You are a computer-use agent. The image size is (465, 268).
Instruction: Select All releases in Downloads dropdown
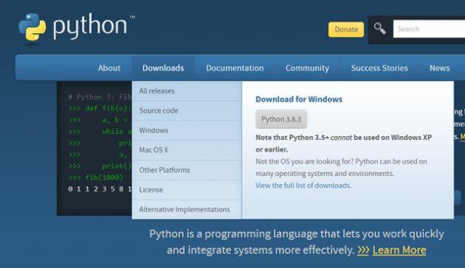187,91
